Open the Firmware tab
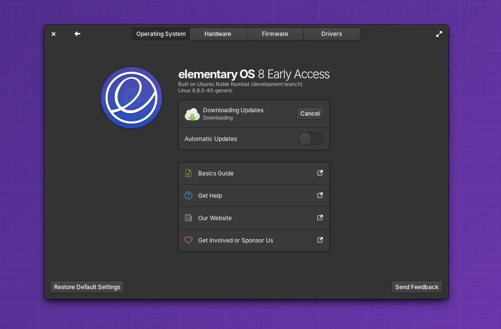This screenshot has width=501, height=329. pos(275,34)
